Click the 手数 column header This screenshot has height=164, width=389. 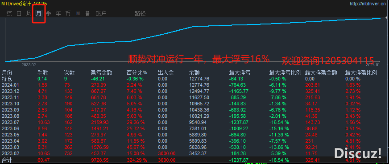(43, 72)
